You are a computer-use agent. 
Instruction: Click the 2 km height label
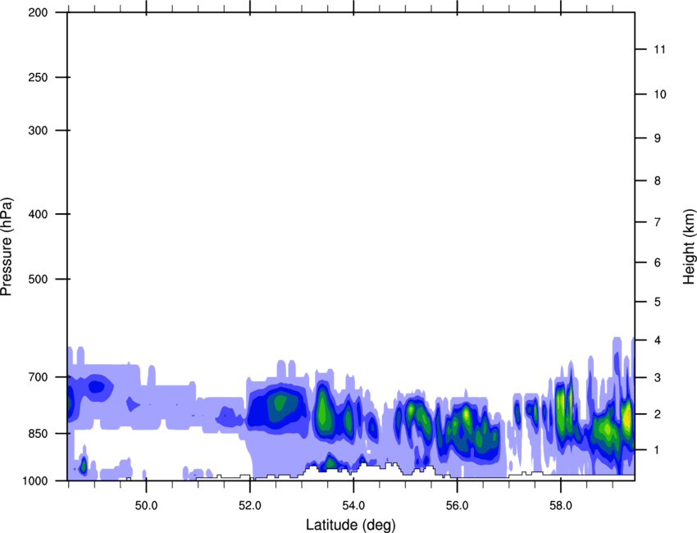tap(658, 414)
